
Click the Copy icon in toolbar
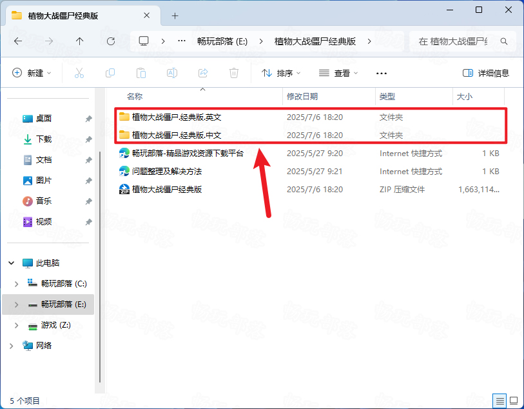pos(110,73)
